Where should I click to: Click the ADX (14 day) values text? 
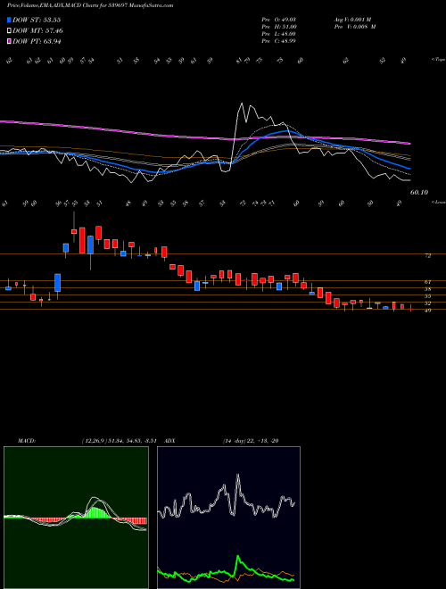coord(251,441)
